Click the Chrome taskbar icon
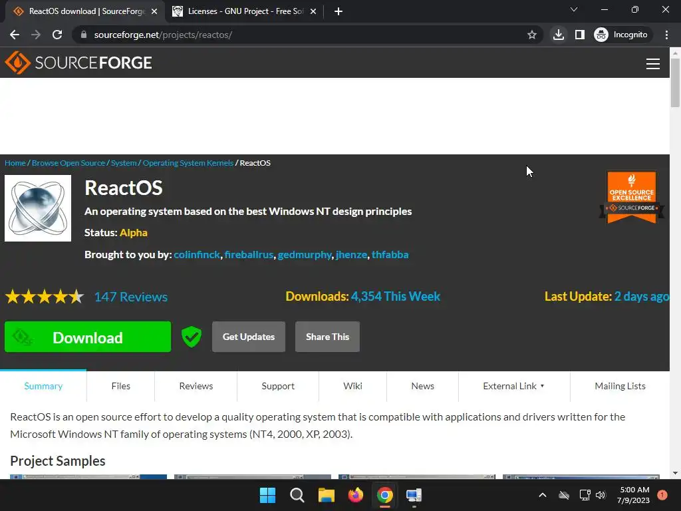 385,495
